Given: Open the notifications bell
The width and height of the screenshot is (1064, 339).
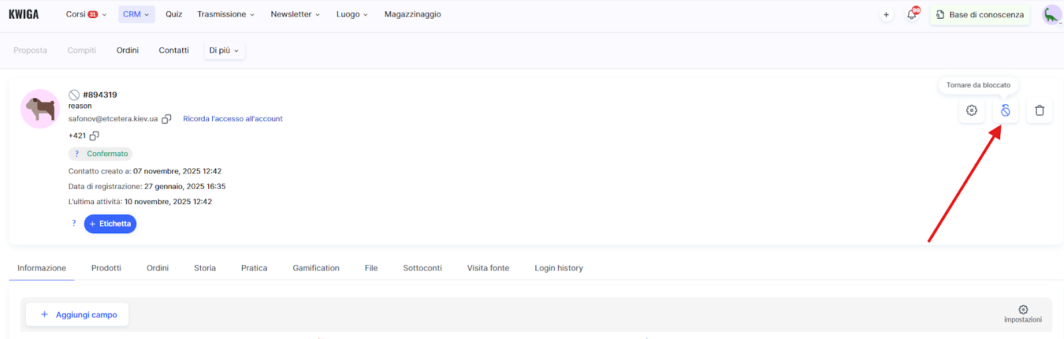Looking at the screenshot, I should coord(912,15).
